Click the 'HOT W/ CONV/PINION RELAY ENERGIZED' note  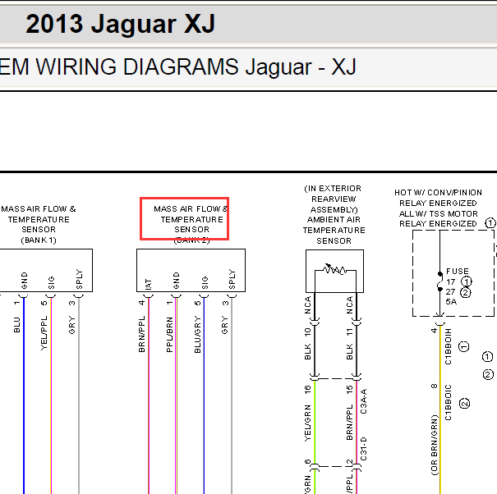(x=439, y=198)
